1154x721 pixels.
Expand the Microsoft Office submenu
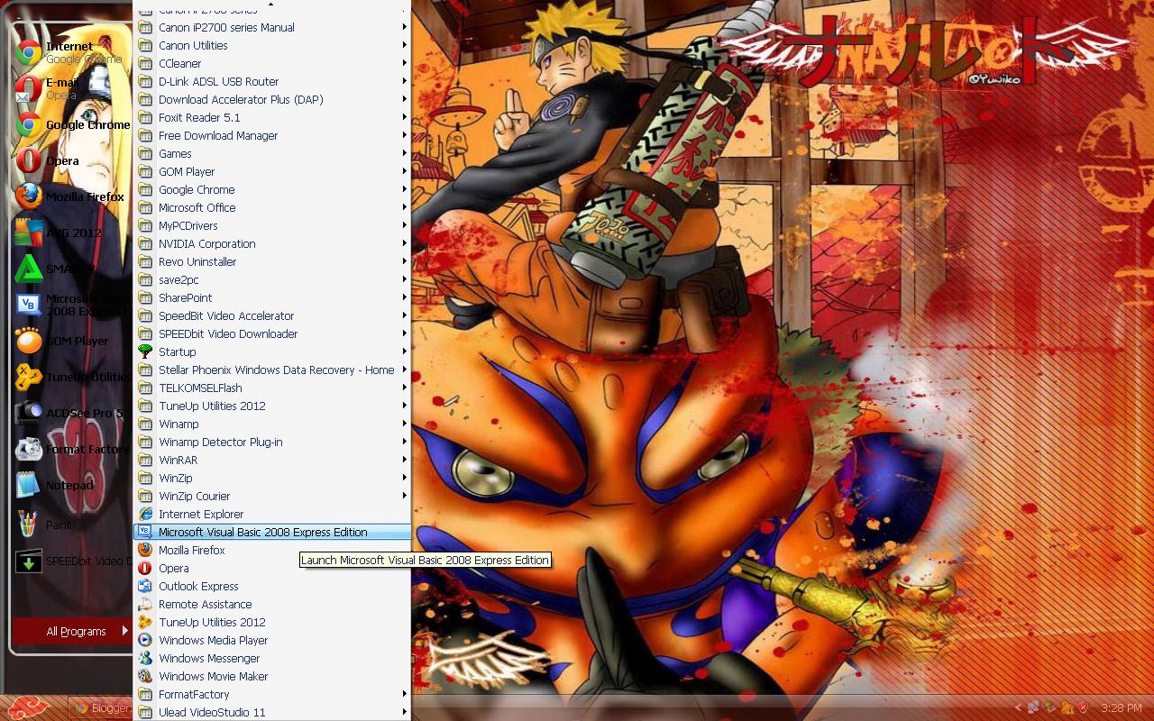(197, 207)
